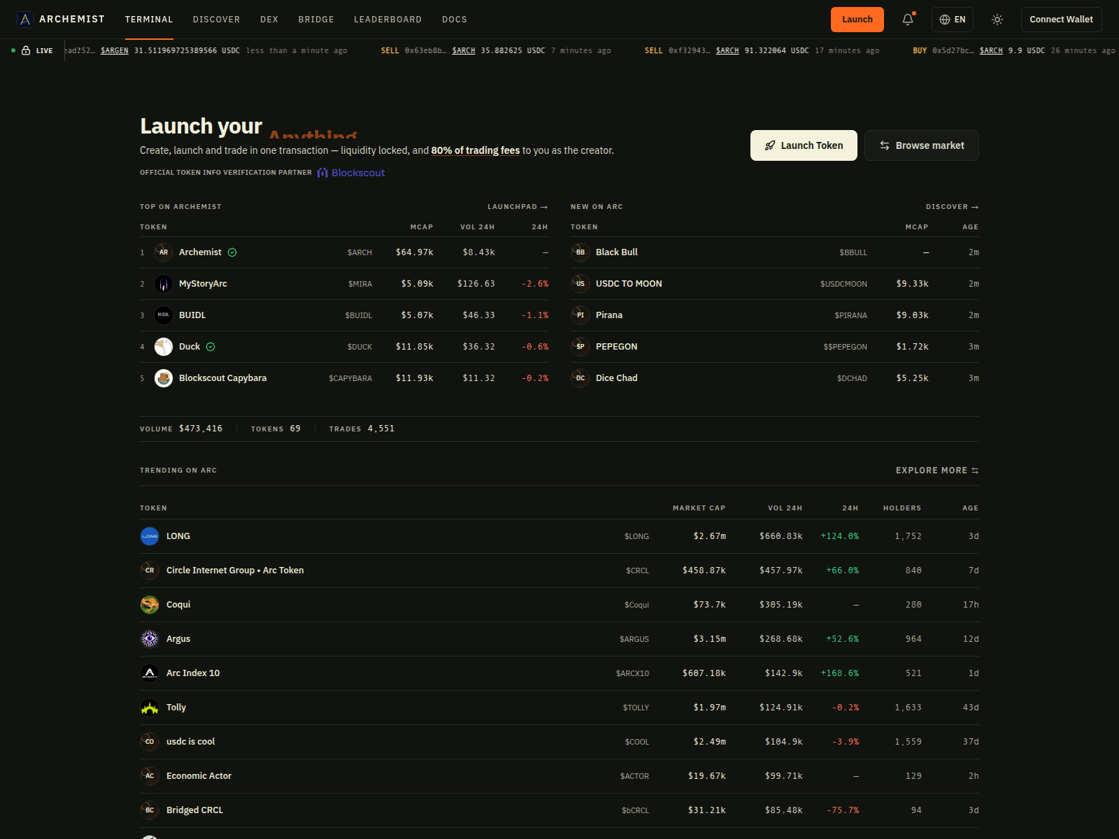1119x839 pixels.
Task: Open the Bridge tab
Action: coord(316,20)
